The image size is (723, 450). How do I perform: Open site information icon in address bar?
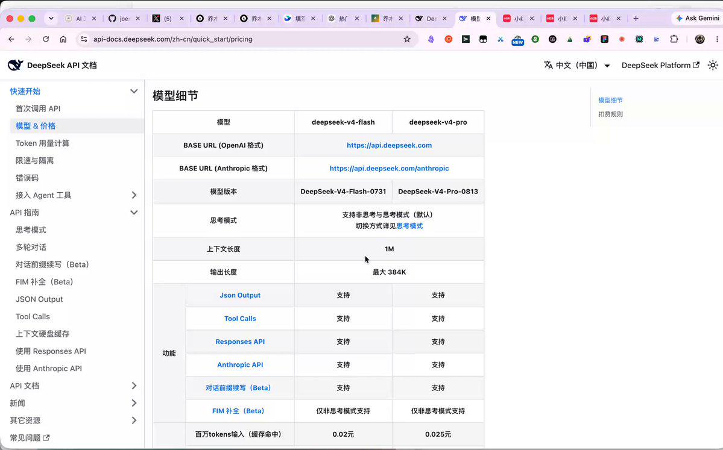tap(84, 39)
